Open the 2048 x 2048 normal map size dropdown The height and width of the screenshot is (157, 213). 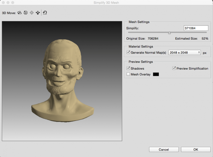[x=185, y=52]
